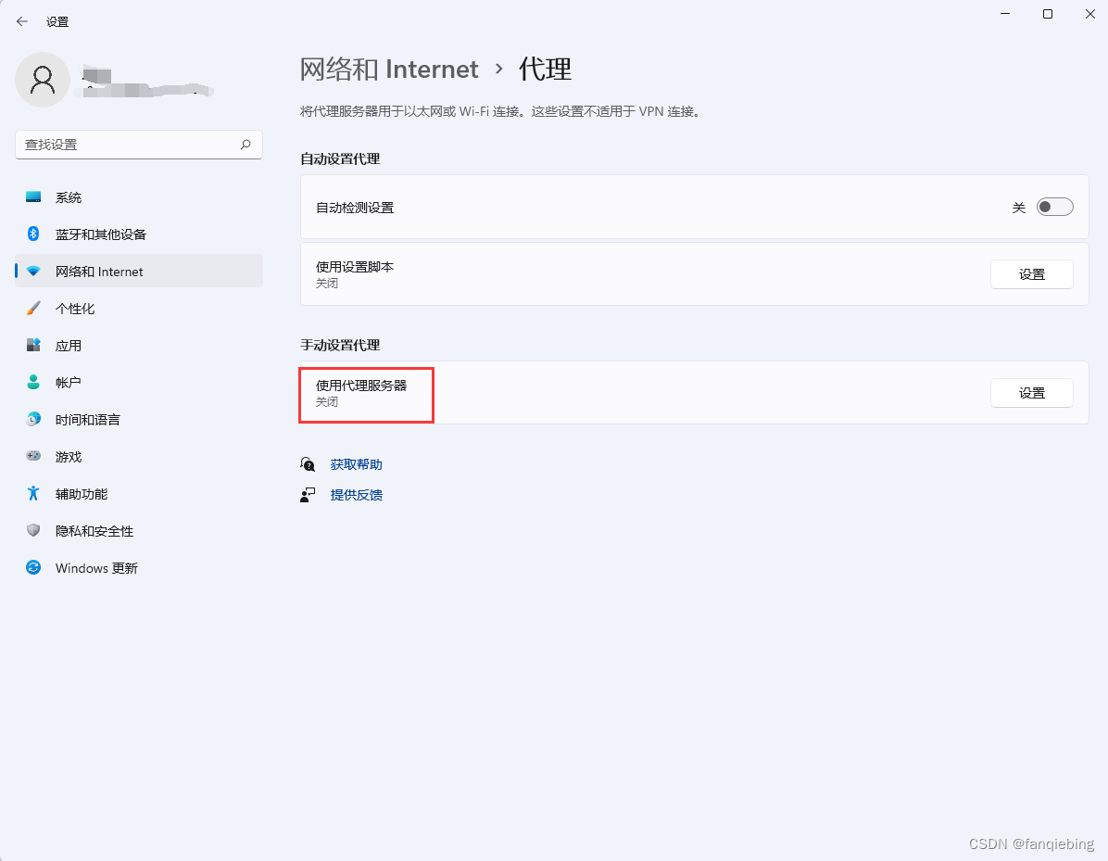
Task: Click the 个性化 paintbrush icon
Action: point(33,309)
